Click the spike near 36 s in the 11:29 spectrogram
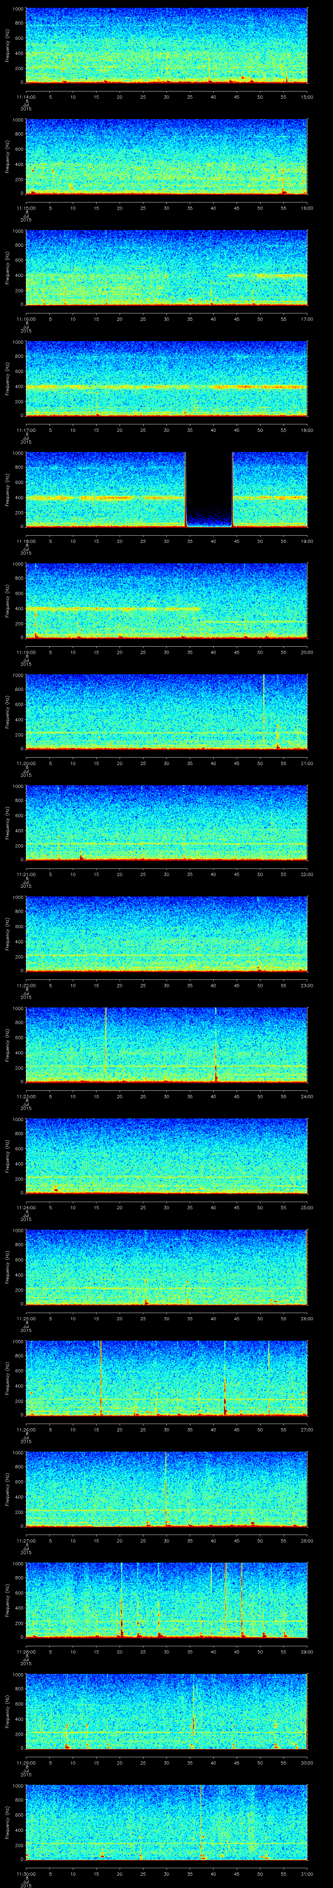Screen dimensions: 333x1888 193,1710
